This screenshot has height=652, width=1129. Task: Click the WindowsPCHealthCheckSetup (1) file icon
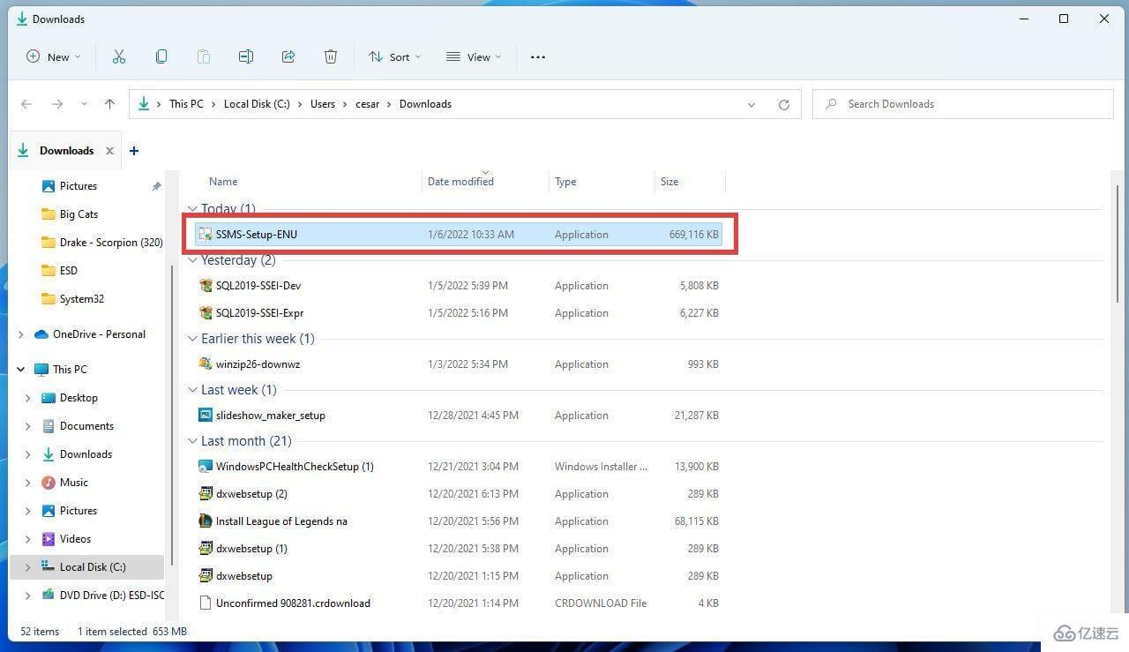[x=206, y=467]
